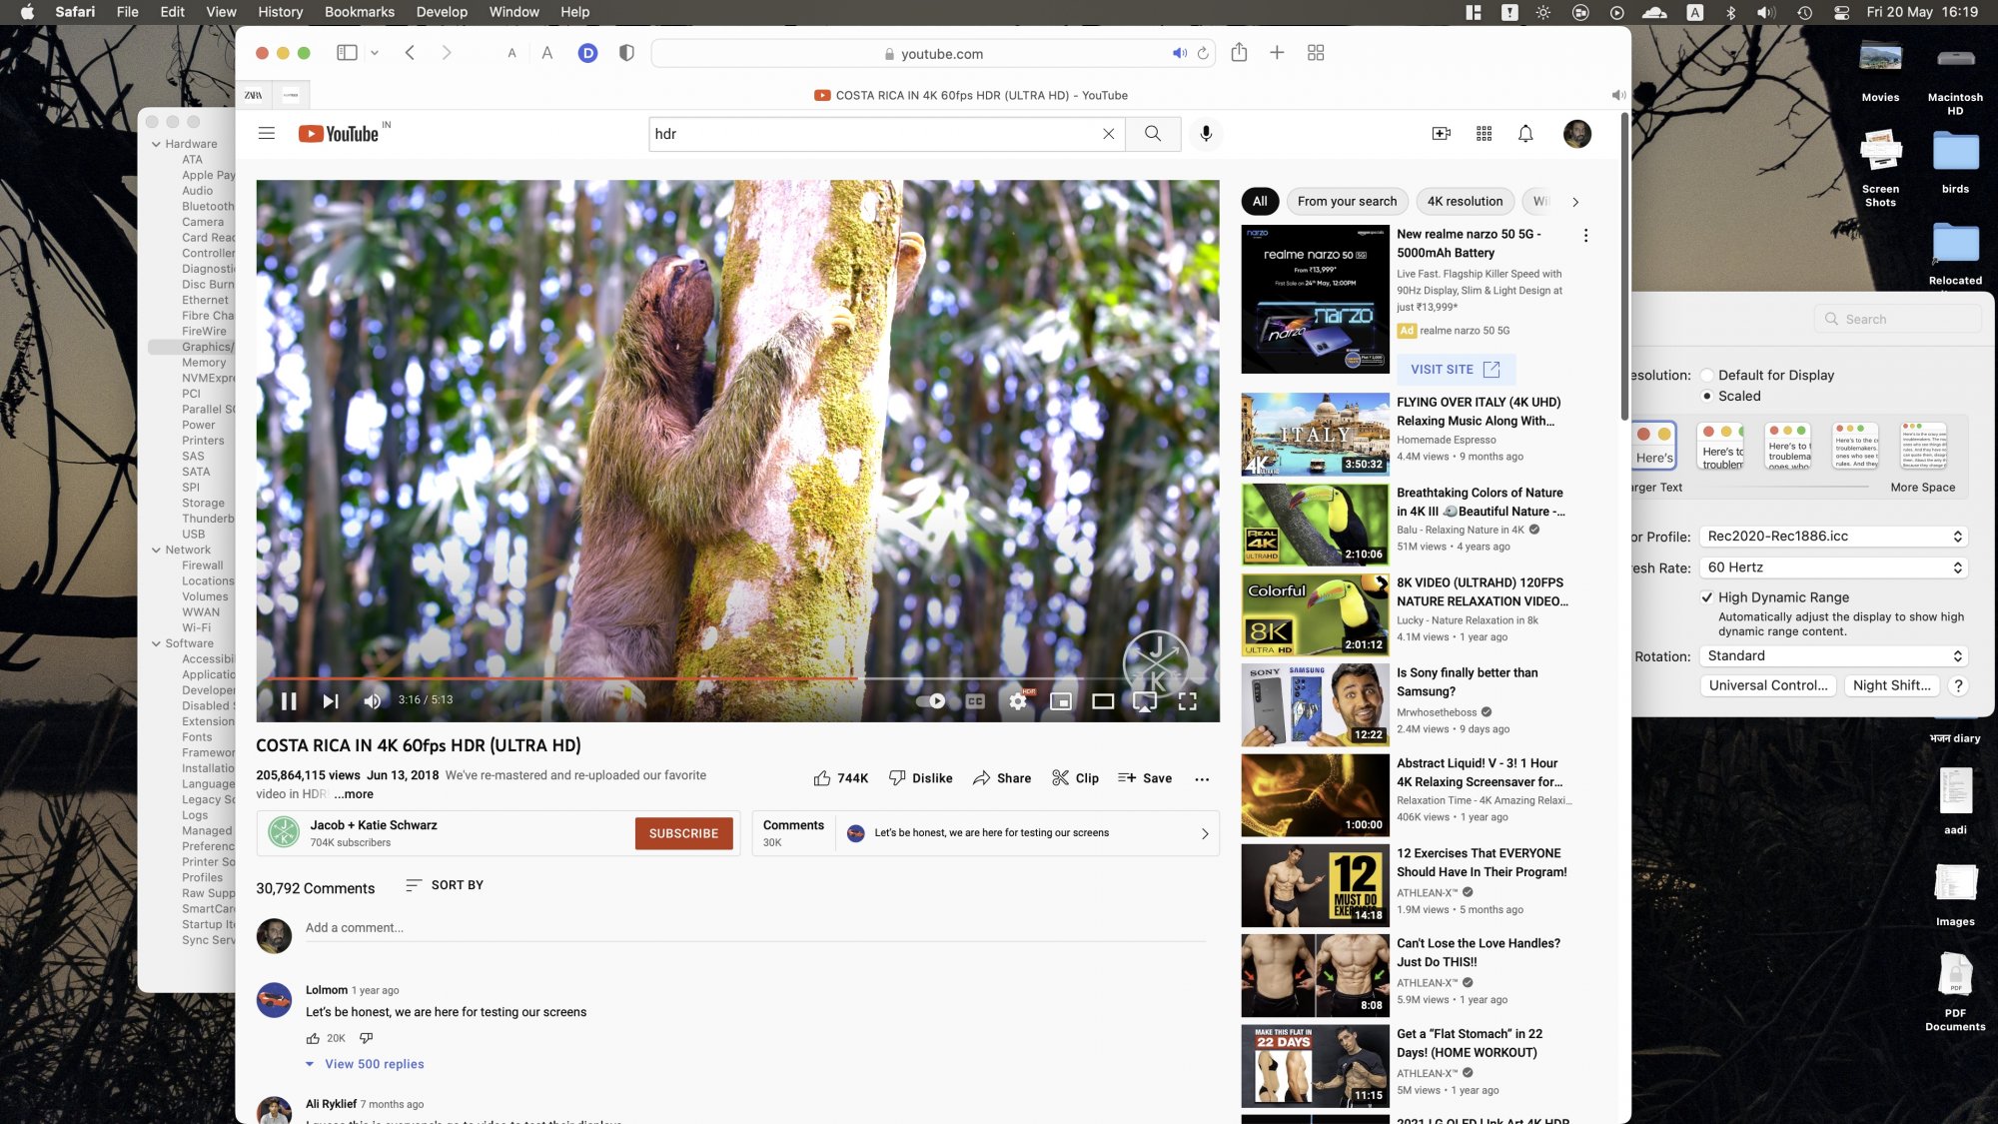Viewport: 1998px width, 1124px height.
Task: Open miniplayer mode in the video controls
Action: (1060, 701)
